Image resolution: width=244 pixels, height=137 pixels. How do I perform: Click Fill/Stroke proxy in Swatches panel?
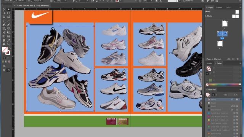pos(208,95)
